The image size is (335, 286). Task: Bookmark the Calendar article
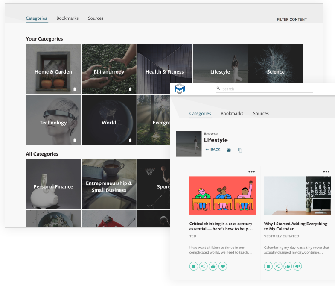tap(268, 266)
